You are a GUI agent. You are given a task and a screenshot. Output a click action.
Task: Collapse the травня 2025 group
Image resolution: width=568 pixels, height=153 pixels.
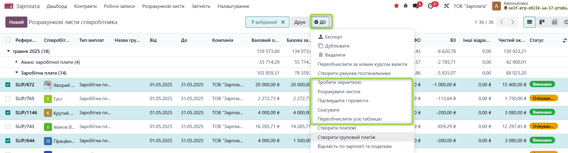(x=8, y=51)
